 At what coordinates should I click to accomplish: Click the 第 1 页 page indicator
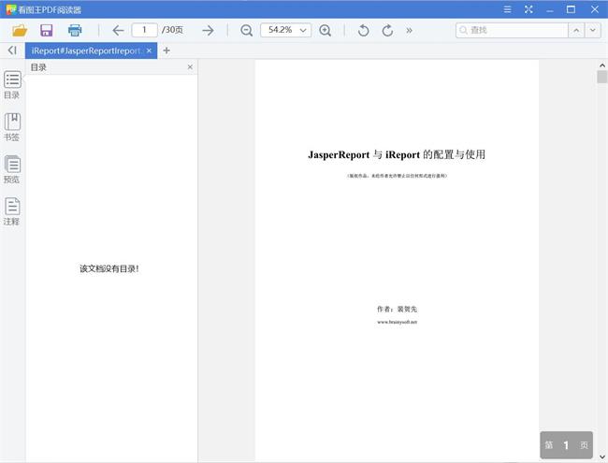[567, 445]
